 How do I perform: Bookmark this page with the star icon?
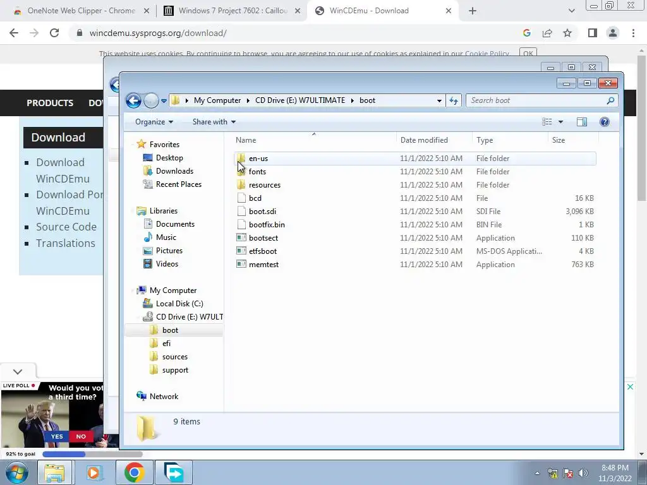(567, 33)
